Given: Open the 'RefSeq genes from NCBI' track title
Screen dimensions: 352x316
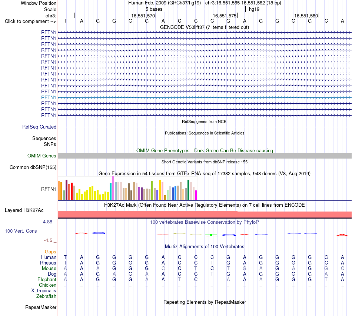Looking at the screenshot, I should click(x=205, y=122).
